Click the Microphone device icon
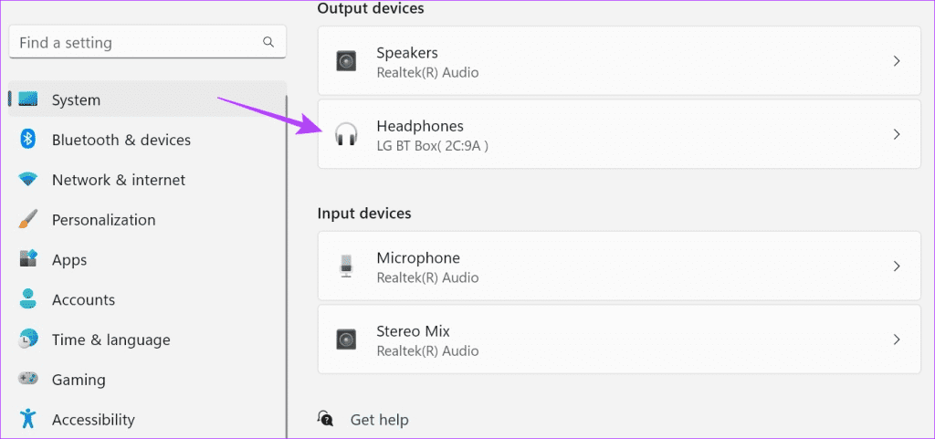 (346, 266)
